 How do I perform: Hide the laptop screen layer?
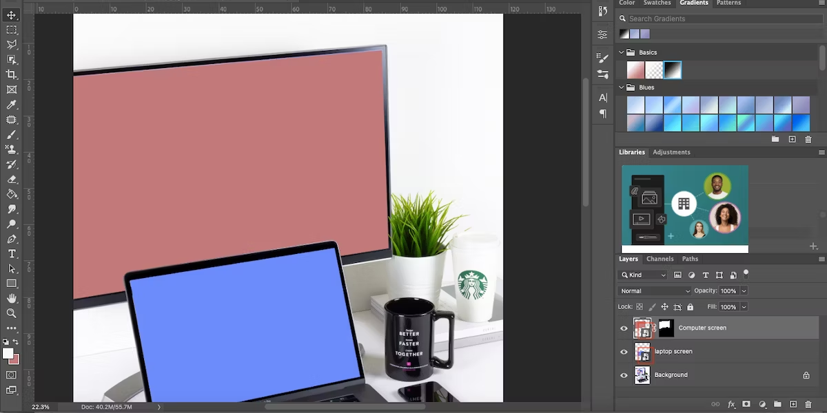(624, 352)
